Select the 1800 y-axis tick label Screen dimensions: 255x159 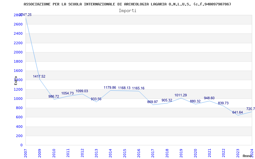coord(18,61)
